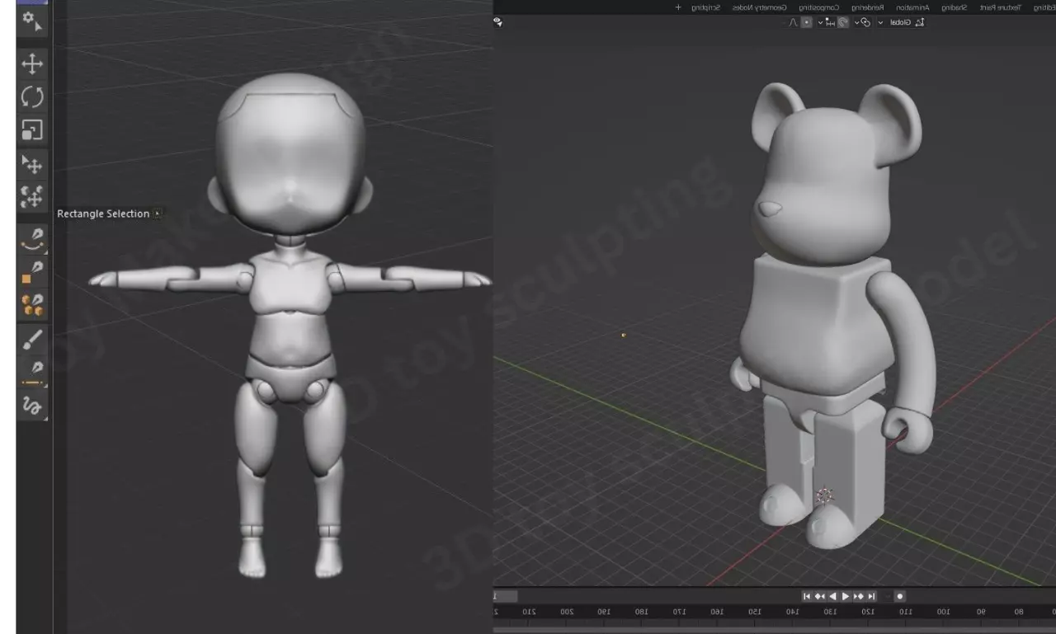Click the left-pointing play triangle in timeline
The height and width of the screenshot is (634, 1056).
pyautogui.click(x=833, y=596)
